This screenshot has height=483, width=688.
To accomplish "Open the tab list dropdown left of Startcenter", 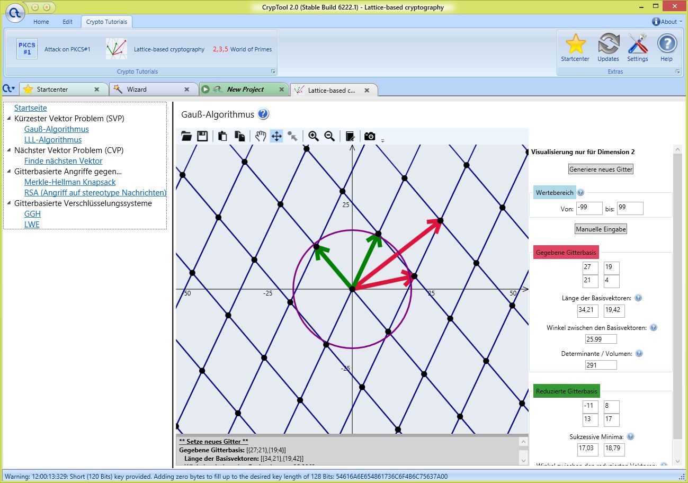I will 9,88.
